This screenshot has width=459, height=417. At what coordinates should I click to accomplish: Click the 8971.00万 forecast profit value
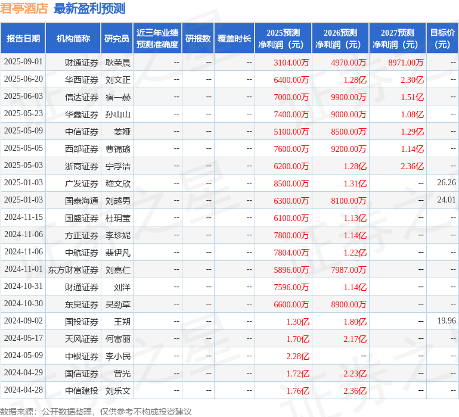(x=405, y=62)
